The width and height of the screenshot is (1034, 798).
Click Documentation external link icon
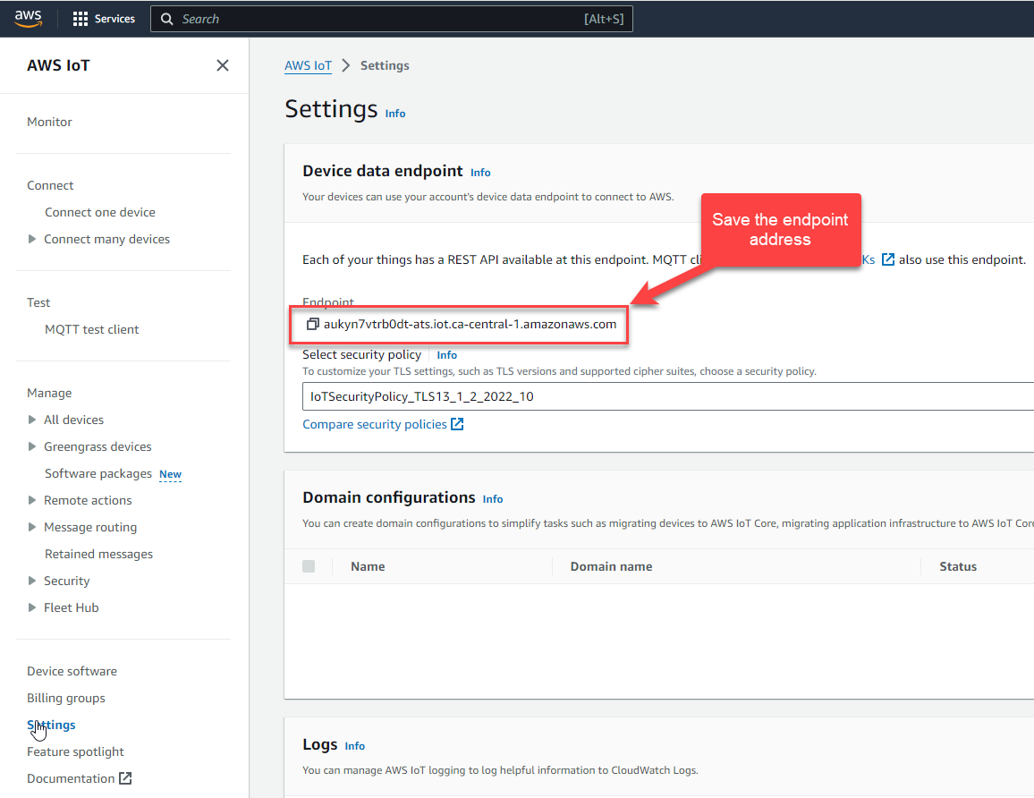(x=125, y=778)
